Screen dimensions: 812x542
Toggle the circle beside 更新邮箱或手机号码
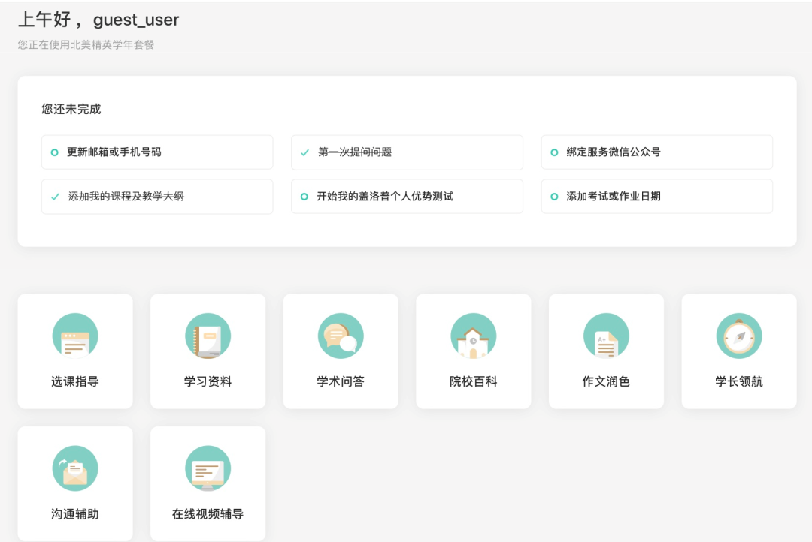coord(54,152)
